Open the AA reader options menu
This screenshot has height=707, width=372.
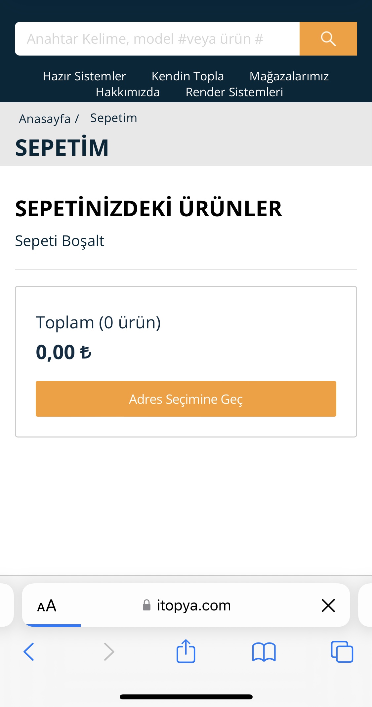point(47,606)
